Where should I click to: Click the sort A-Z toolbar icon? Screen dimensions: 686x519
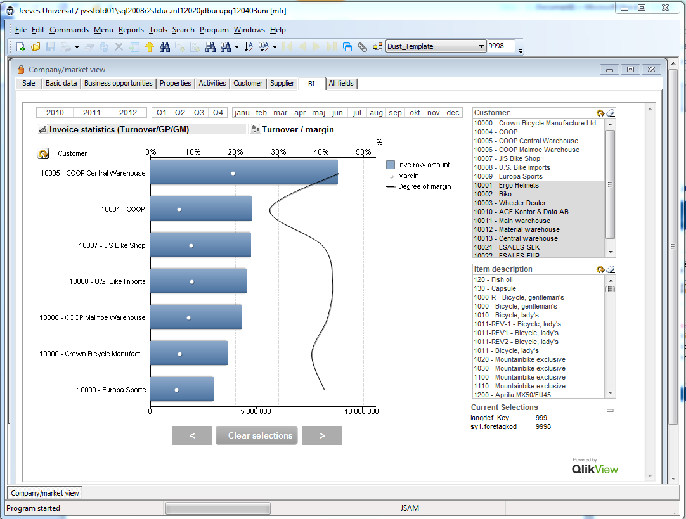tap(249, 47)
